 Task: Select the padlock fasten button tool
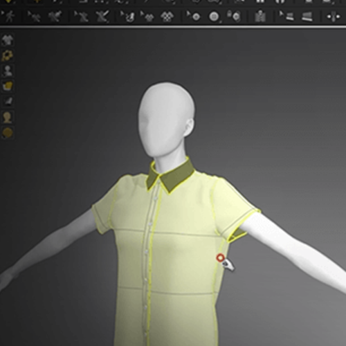pos(234,16)
